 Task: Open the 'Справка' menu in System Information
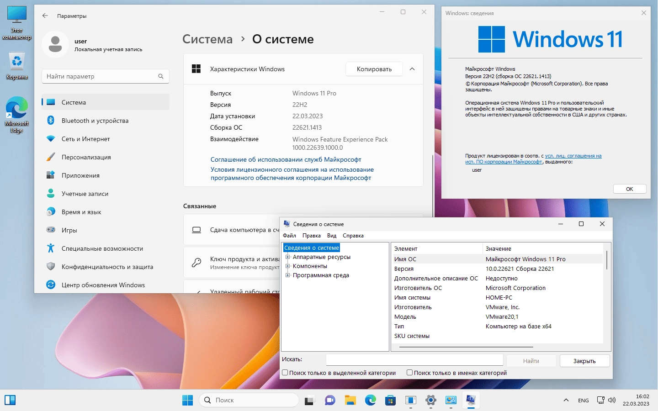pos(353,236)
